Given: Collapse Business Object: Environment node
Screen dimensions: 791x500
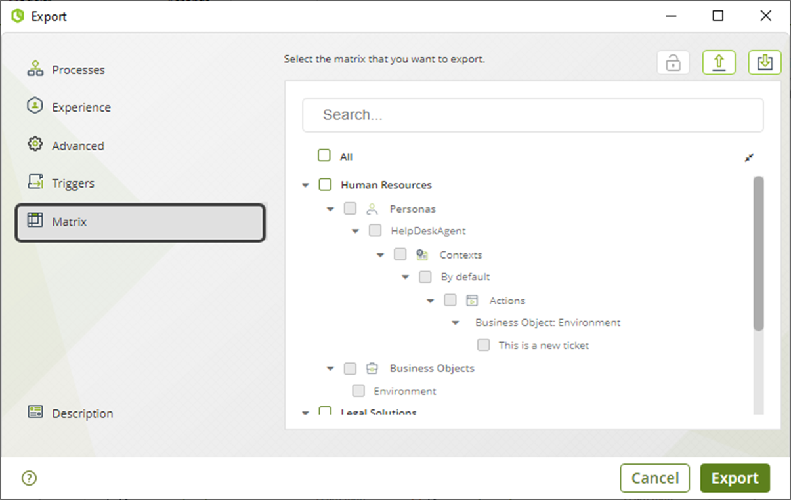Looking at the screenshot, I should (x=456, y=323).
